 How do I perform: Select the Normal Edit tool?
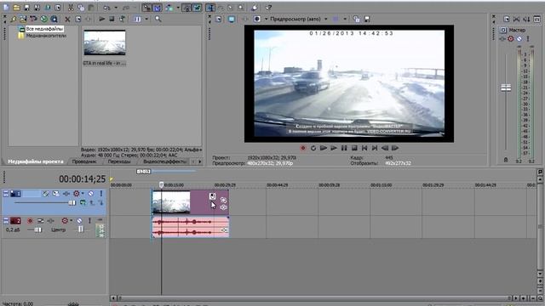pyautogui.click(x=210, y=8)
